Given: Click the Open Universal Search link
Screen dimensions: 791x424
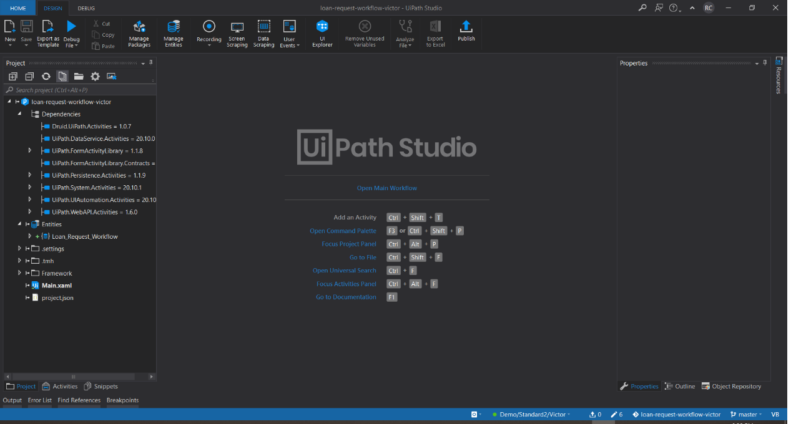Looking at the screenshot, I should point(345,271).
